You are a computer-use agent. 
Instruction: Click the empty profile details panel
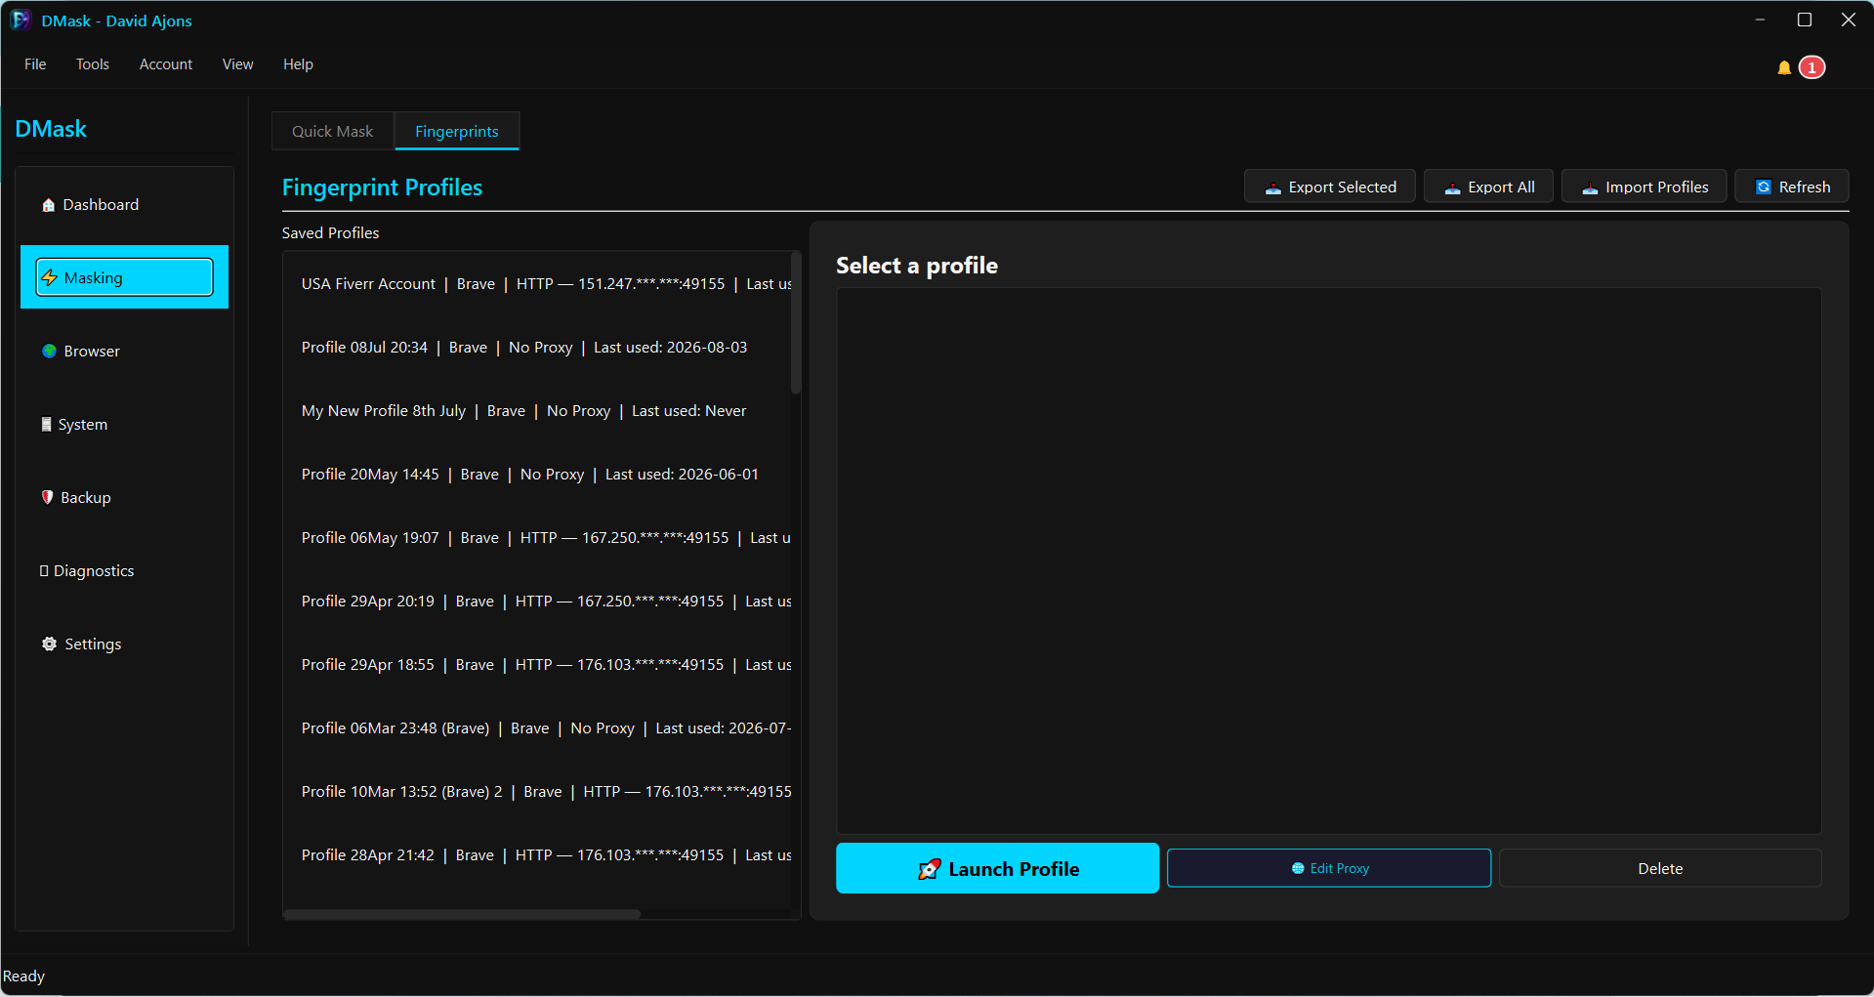click(x=1328, y=561)
